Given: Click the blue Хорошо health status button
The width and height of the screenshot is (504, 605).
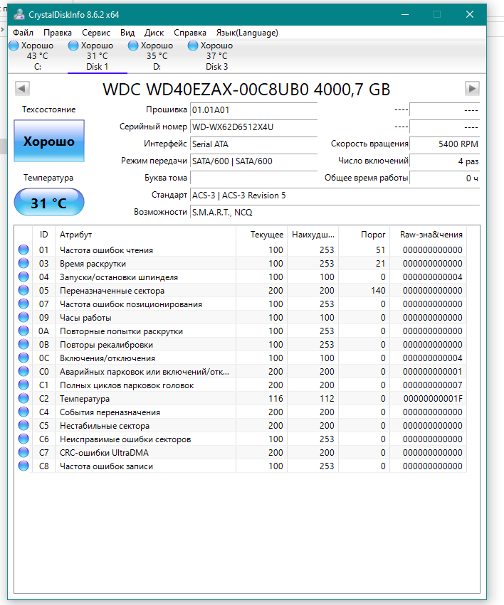Looking at the screenshot, I should coord(49,141).
